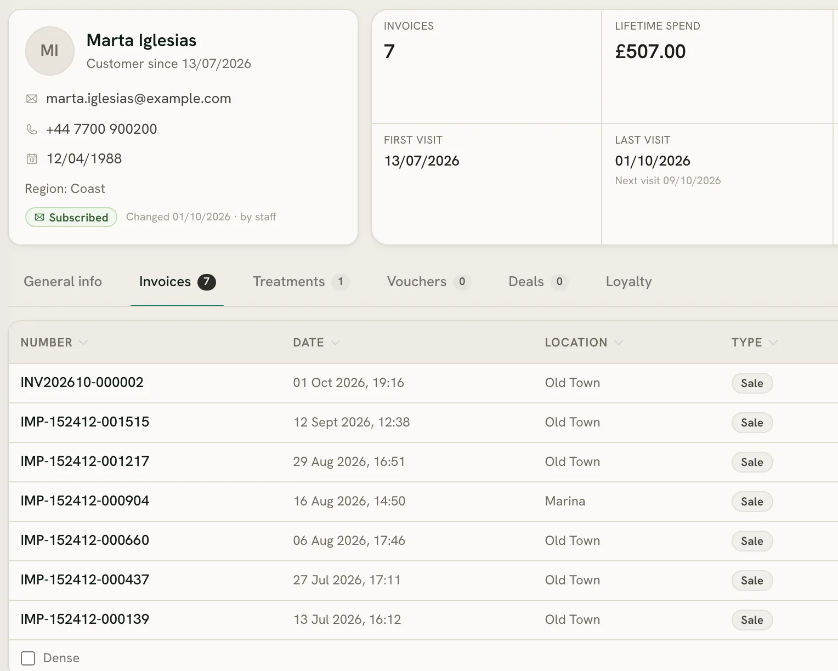Click the date 29 Aug 2026, 16:51
Viewport: 838px width, 671px height.
(349, 462)
